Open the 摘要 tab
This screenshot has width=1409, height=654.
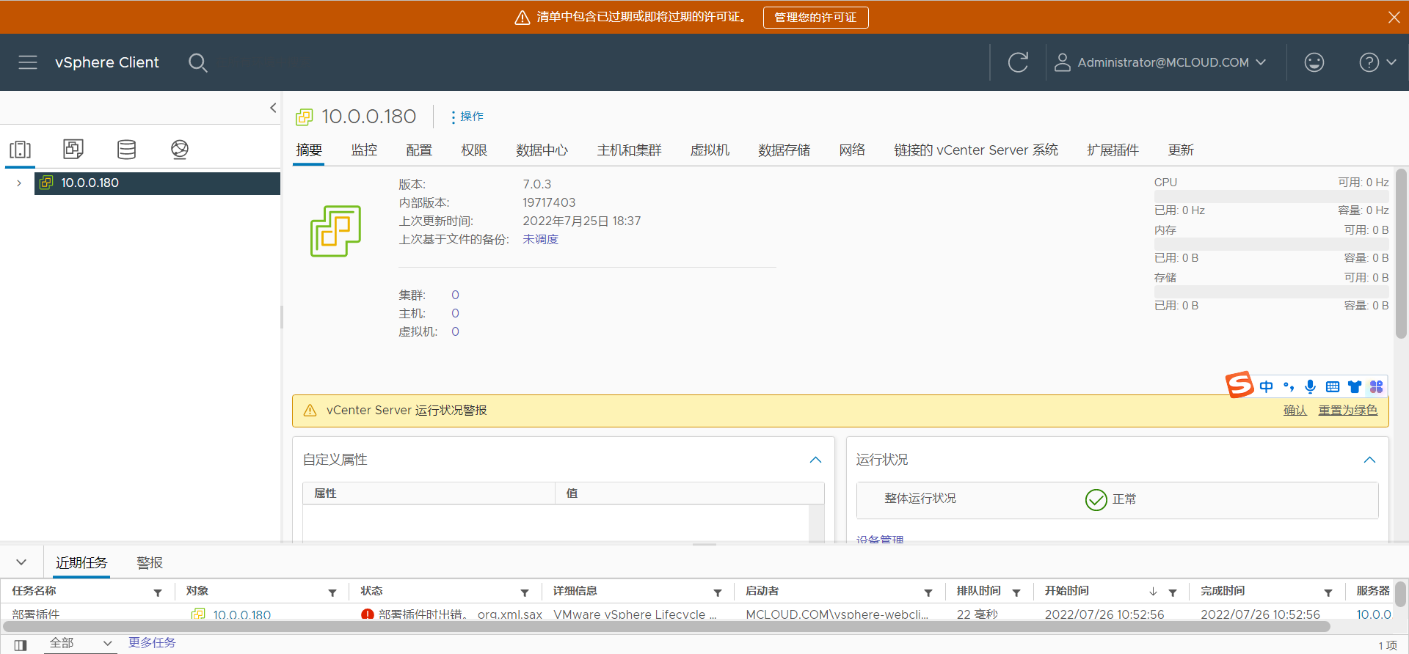(x=309, y=150)
